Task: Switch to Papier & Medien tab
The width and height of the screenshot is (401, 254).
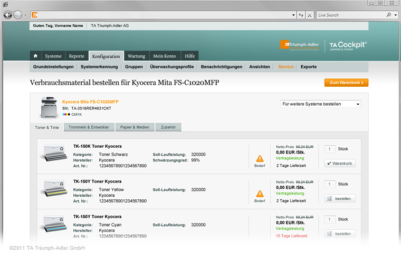Action: coord(135,127)
